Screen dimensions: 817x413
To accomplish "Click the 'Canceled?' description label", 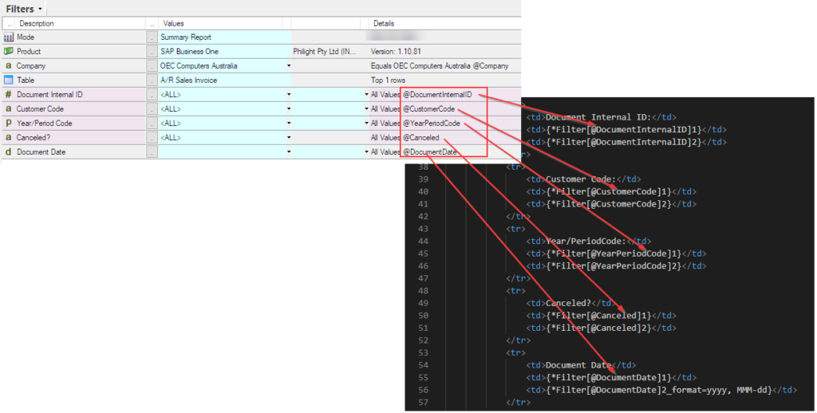I will point(34,137).
